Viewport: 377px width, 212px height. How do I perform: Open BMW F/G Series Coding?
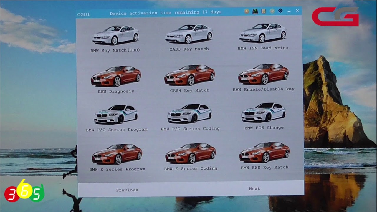(x=190, y=117)
